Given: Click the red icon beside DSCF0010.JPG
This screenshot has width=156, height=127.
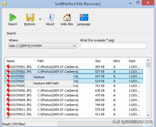Looking at the screenshot, I should tap(9, 105).
